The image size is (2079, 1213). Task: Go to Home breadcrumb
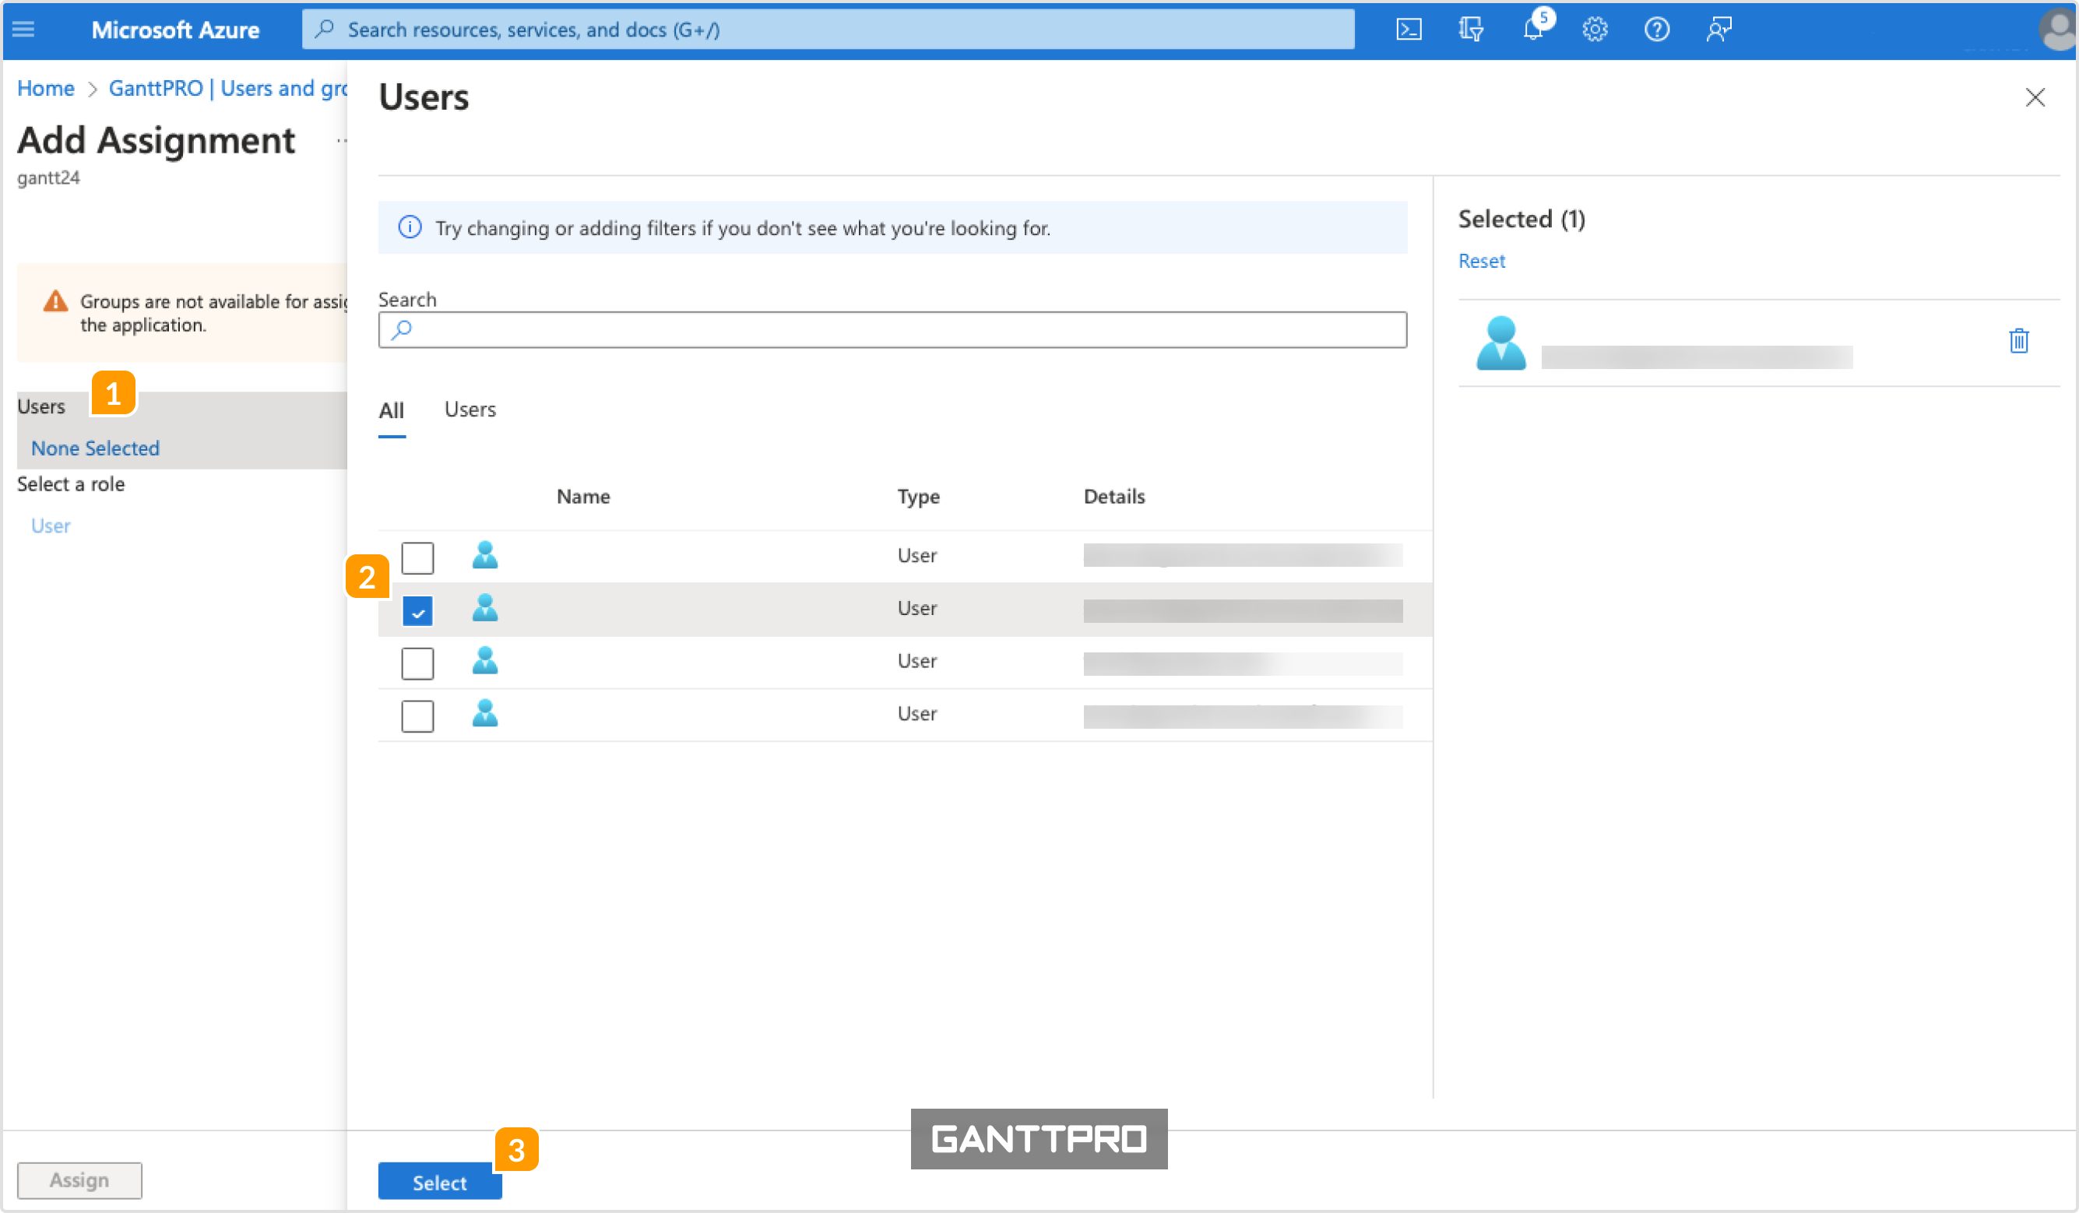coord(45,88)
